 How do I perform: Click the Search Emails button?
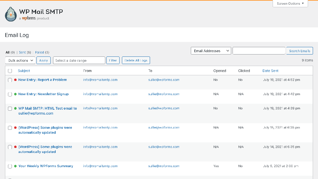[x=299, y=51]
